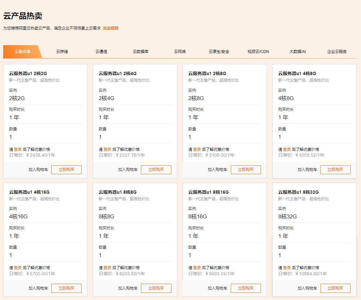Click 登录 link in 4核8G card
The width and height of the screenshot is (361, 300).
tap(287, 150)
